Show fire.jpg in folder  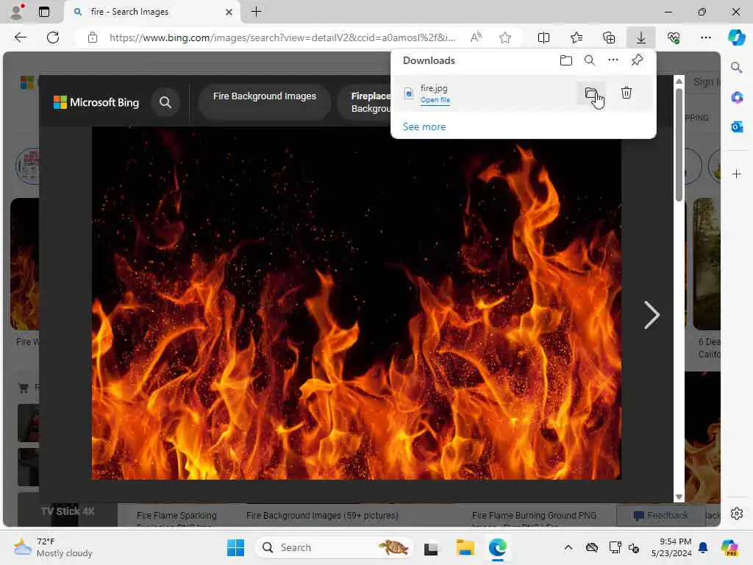pyautogui.click(x=590, y=93)
